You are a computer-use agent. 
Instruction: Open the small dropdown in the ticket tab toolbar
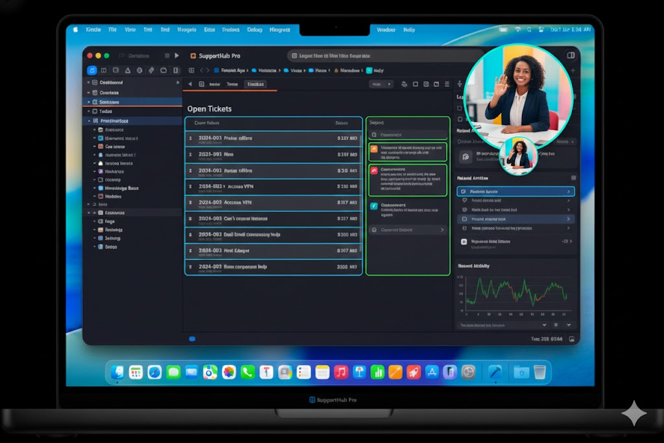[380, 84]
